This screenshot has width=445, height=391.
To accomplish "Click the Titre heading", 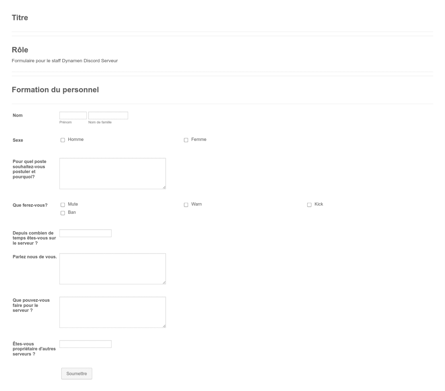I will [x=20, y=17].
